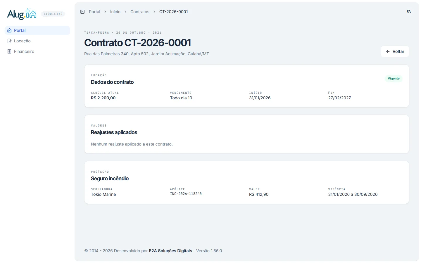
Task: Click the date line TERÇA-FEIRA 20 DE OUTUBRO
Action: click(x=123, y=33)
